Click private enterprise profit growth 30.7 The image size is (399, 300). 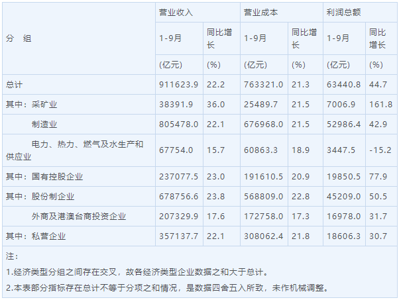click(378, 236)
